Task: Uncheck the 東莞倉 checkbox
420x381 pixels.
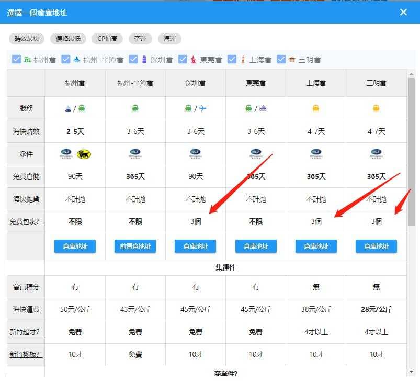Action: 183,59
